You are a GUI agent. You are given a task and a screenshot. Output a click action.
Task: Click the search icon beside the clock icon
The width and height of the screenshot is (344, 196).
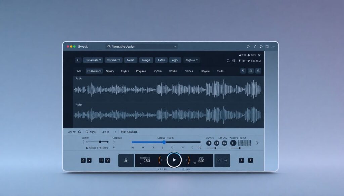[228, 61]
